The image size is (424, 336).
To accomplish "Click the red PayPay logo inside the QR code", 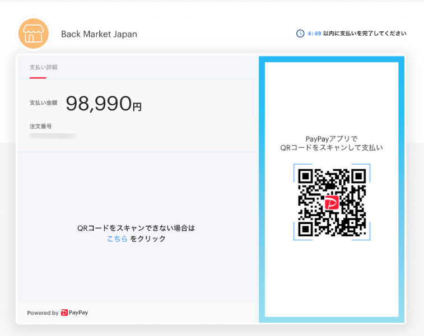I will click(332, 202).
